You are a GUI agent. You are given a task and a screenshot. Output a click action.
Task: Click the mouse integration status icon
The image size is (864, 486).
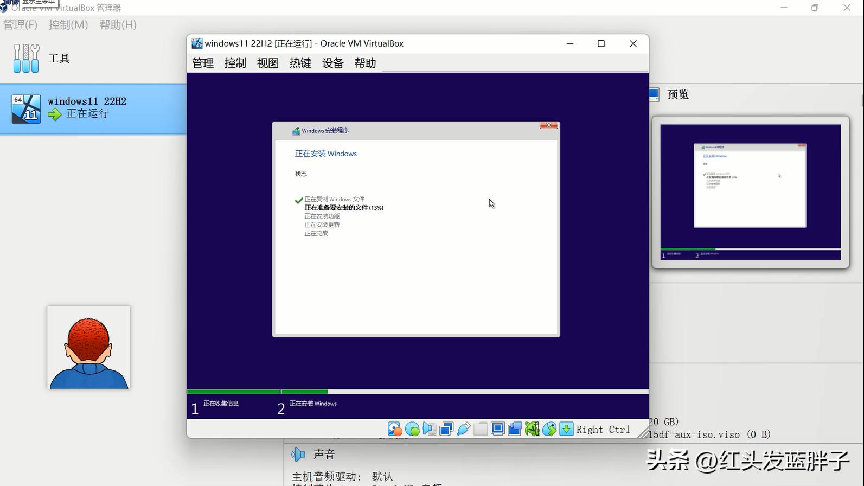click(549, 429)
